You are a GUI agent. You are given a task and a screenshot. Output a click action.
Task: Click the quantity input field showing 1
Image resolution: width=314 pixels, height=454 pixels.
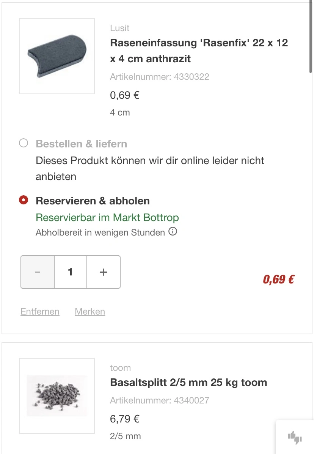tap(71, 272)
